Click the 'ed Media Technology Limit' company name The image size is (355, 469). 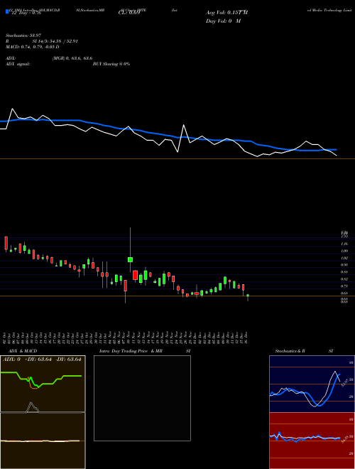(330, 10)
